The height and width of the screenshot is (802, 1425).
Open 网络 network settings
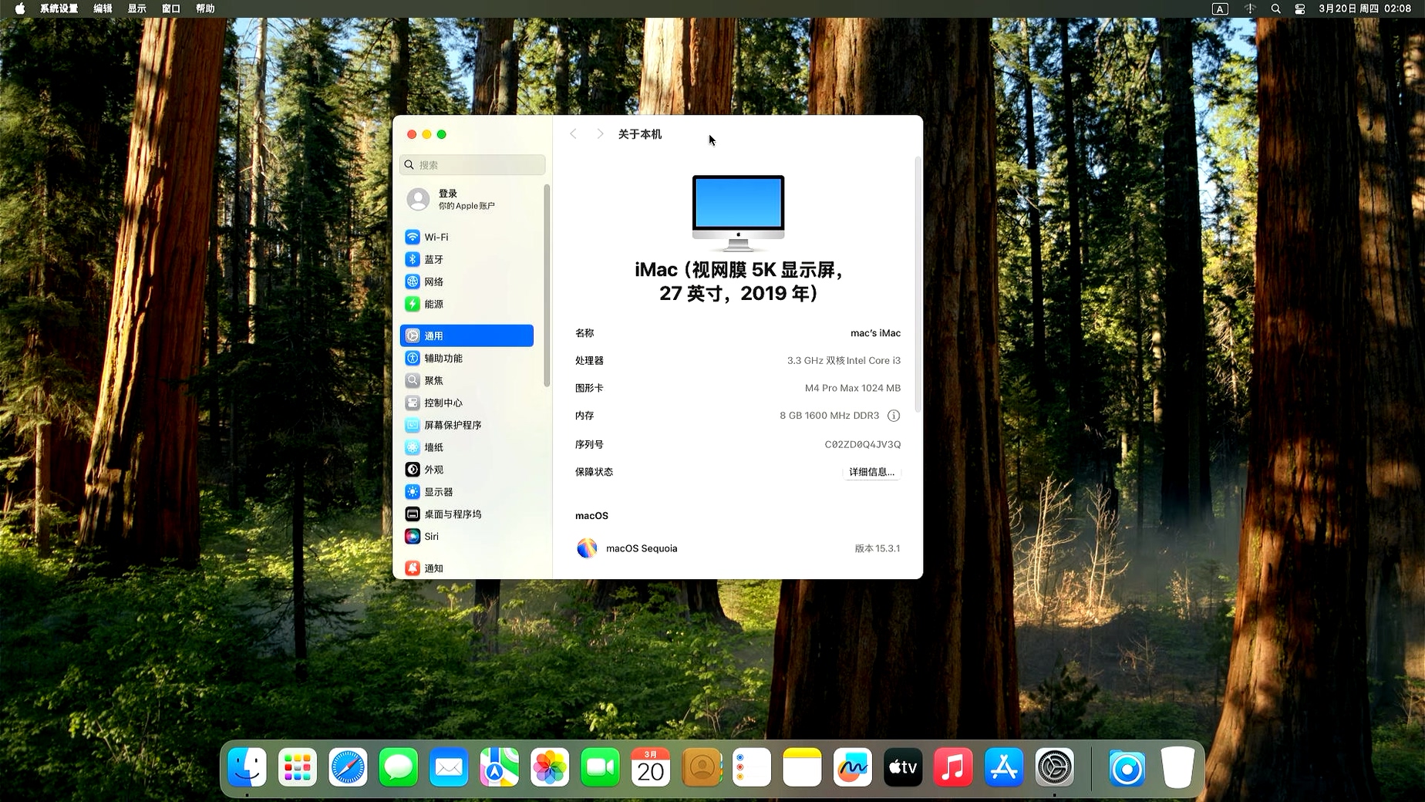click(467, 281)
